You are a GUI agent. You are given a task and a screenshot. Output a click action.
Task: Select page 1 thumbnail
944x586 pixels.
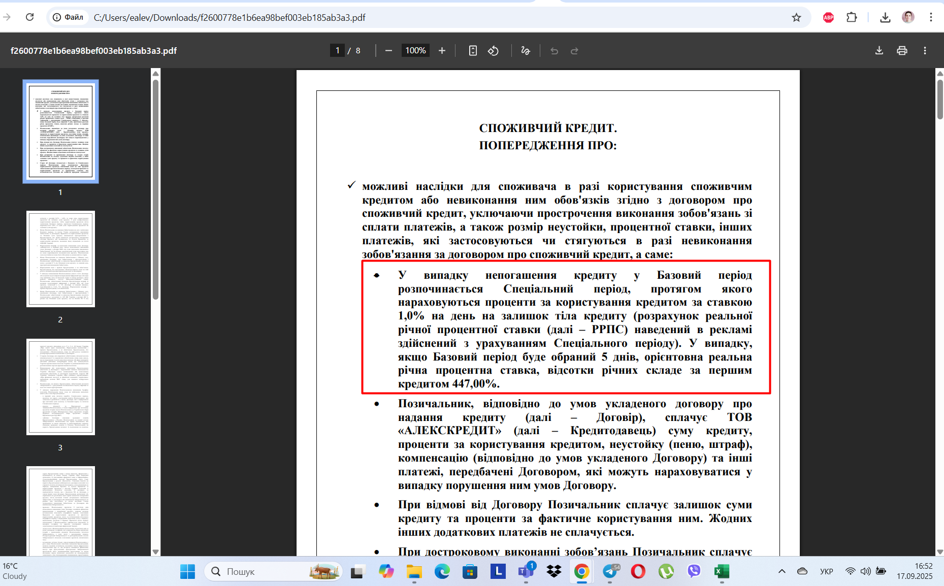coord(60,132)
